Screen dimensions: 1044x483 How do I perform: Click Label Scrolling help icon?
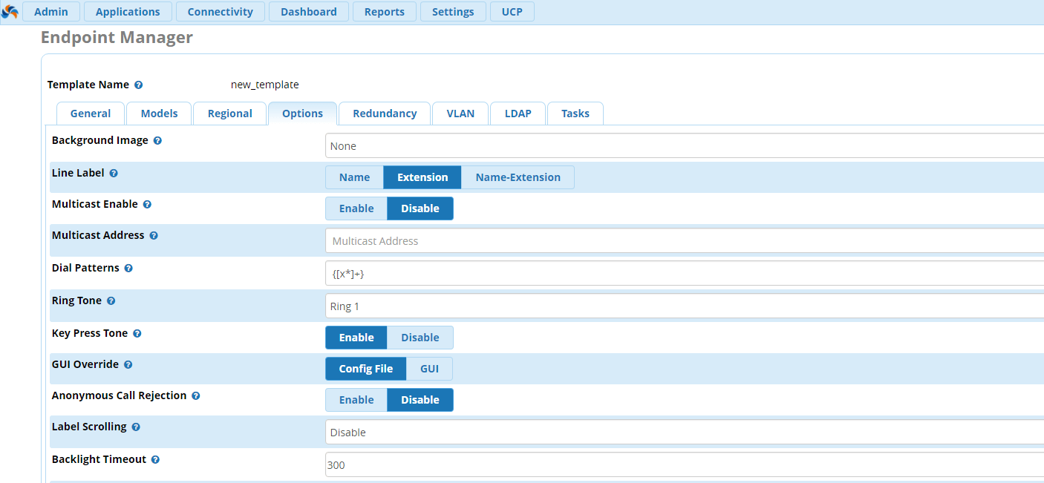136,427
